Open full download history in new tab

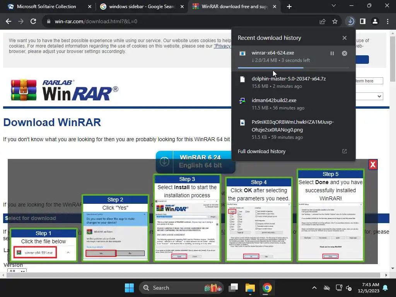tap(345, 151)
